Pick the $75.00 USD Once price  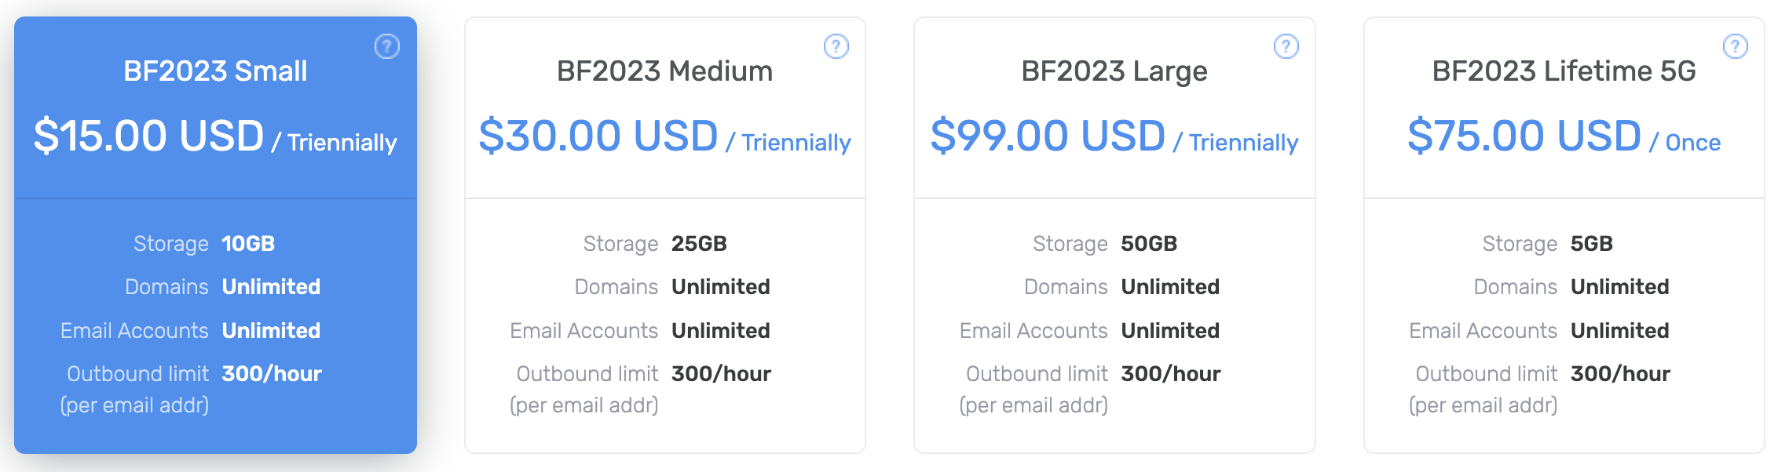[x=1564, y=136]
